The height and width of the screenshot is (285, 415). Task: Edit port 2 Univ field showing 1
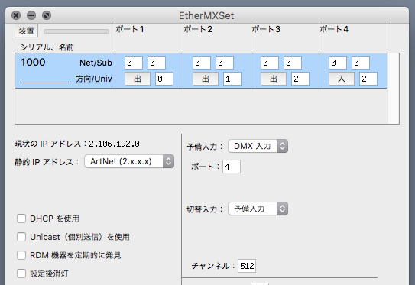click(x=232, y=79)
